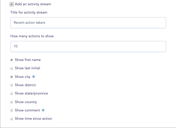
Task: Click the Show time since action label
Action: click(x=34, y=119)
